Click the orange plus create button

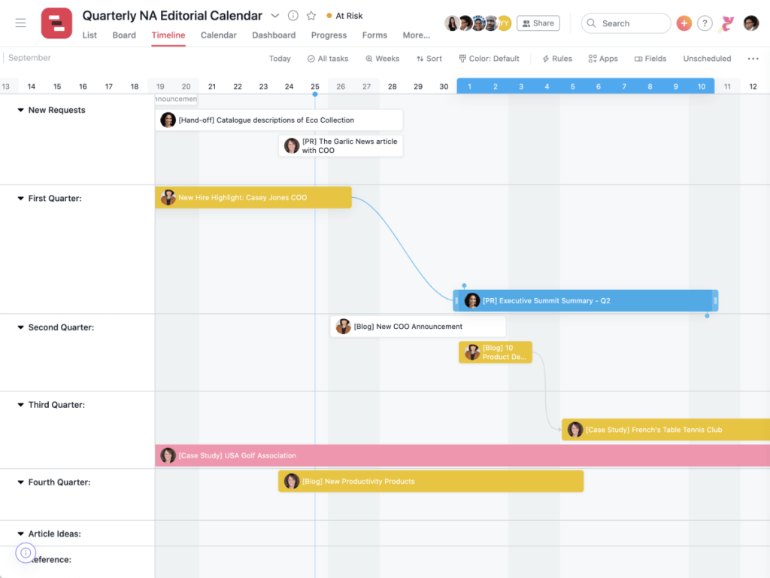click(x=684, y=23)
